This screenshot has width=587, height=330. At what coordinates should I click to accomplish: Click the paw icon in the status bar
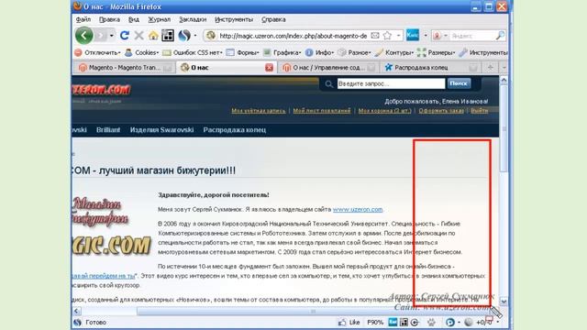(431, 322)
